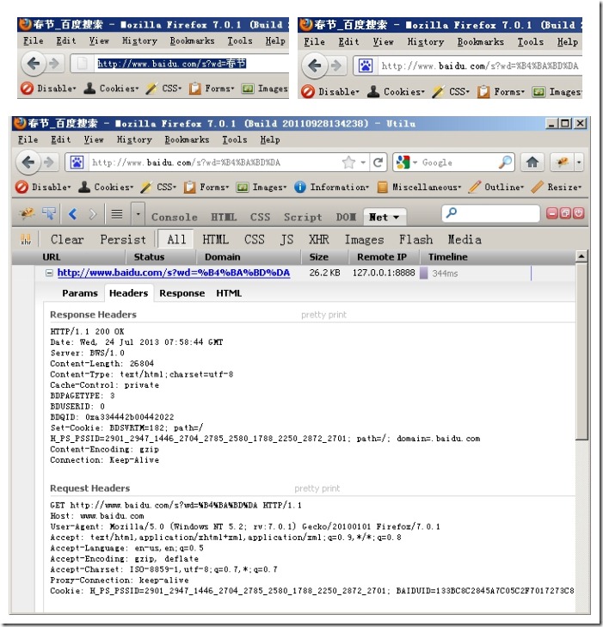The height and width of the screenshot is (627, 603).
Task: Open Cookies dropdown in main window toolbar
Action: pyautogui.click(x=106, y=187)
